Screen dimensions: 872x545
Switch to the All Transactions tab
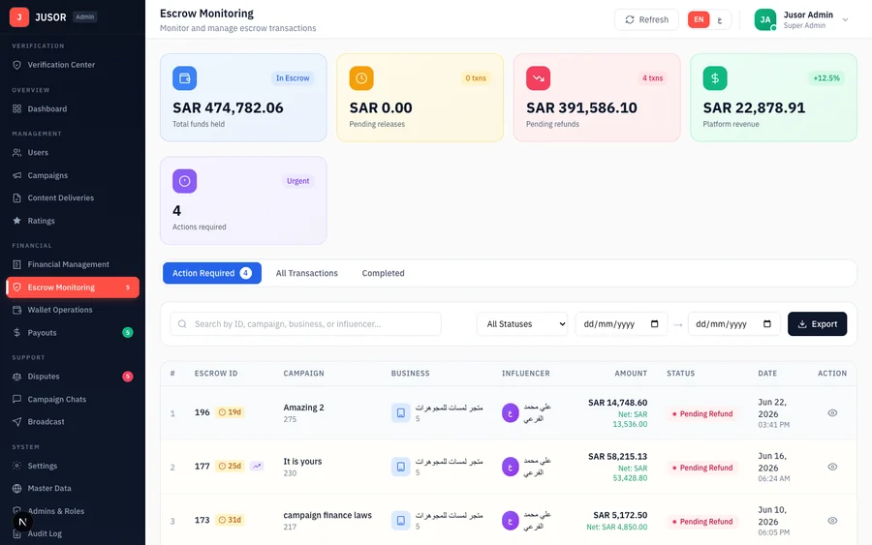point(307,273)
